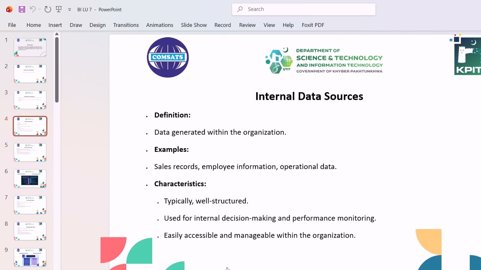Switch to the Transitions tab
This screenshot has width=481, height=270.
point(126,25)
